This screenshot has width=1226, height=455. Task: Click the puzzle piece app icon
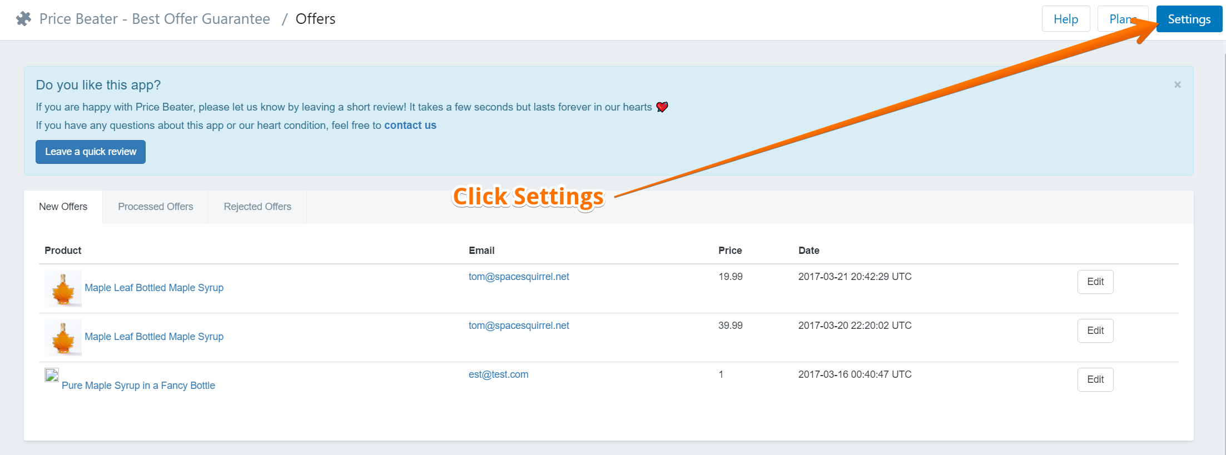(x=24, y=19)
